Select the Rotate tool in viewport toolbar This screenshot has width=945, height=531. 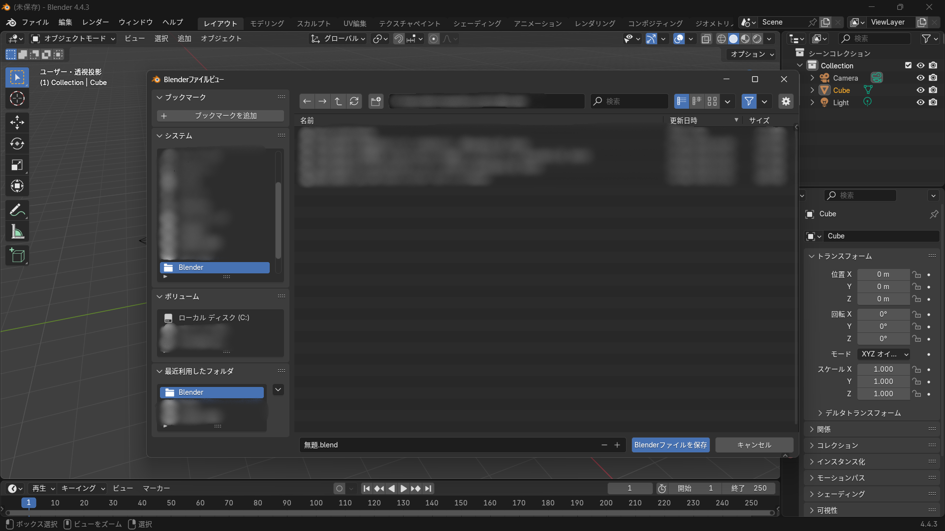tap(17, 144)
